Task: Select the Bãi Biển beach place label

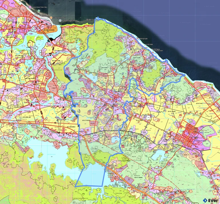Action: (x=89, y=20)
